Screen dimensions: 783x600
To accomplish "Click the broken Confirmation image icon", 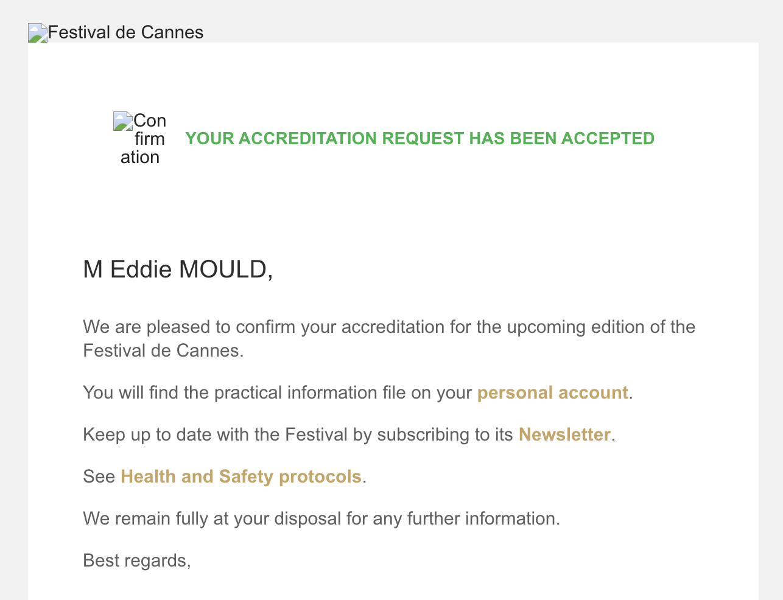I will (x=123, y=121).
